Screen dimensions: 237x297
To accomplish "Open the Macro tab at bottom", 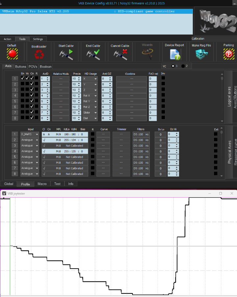I will 42,184.
